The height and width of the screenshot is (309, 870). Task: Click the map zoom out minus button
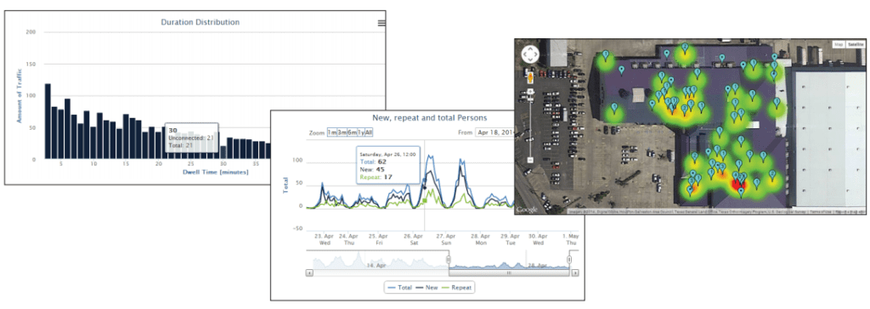(530, 160)
